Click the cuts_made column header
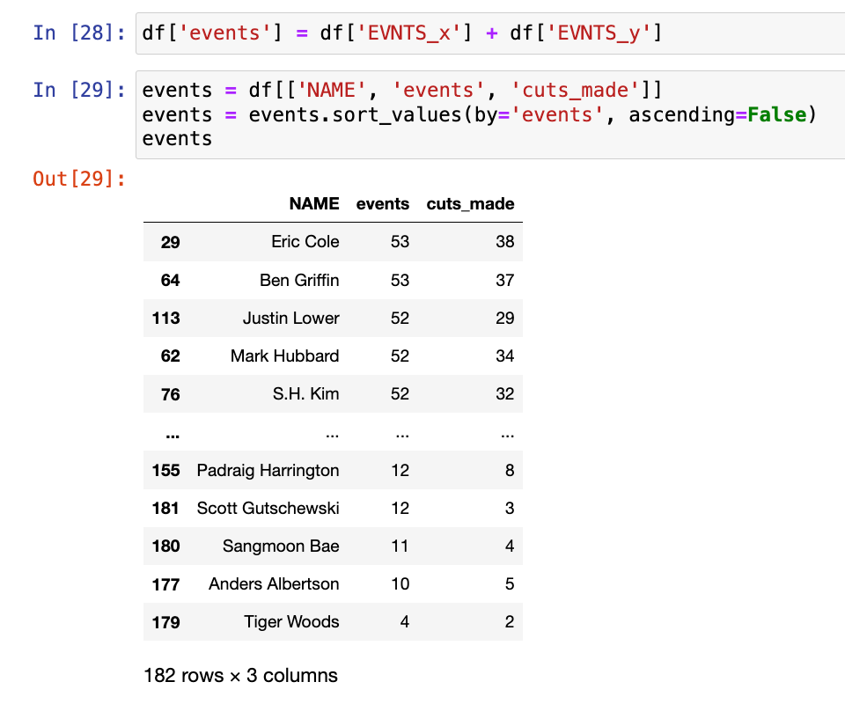 [x=470, y=204]
